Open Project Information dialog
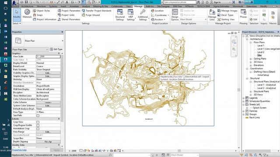Viewport: 280px width, 157px height. click(x=45, y=19)
